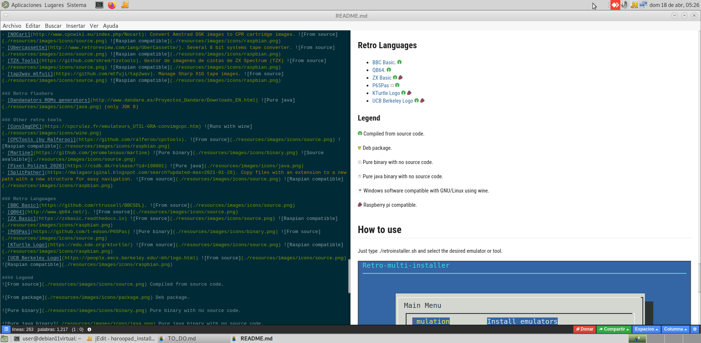The height and width of the screenshot is (343, 701).
Task: Click the 'líneas: 263' status text
Action: pos(23,329)
